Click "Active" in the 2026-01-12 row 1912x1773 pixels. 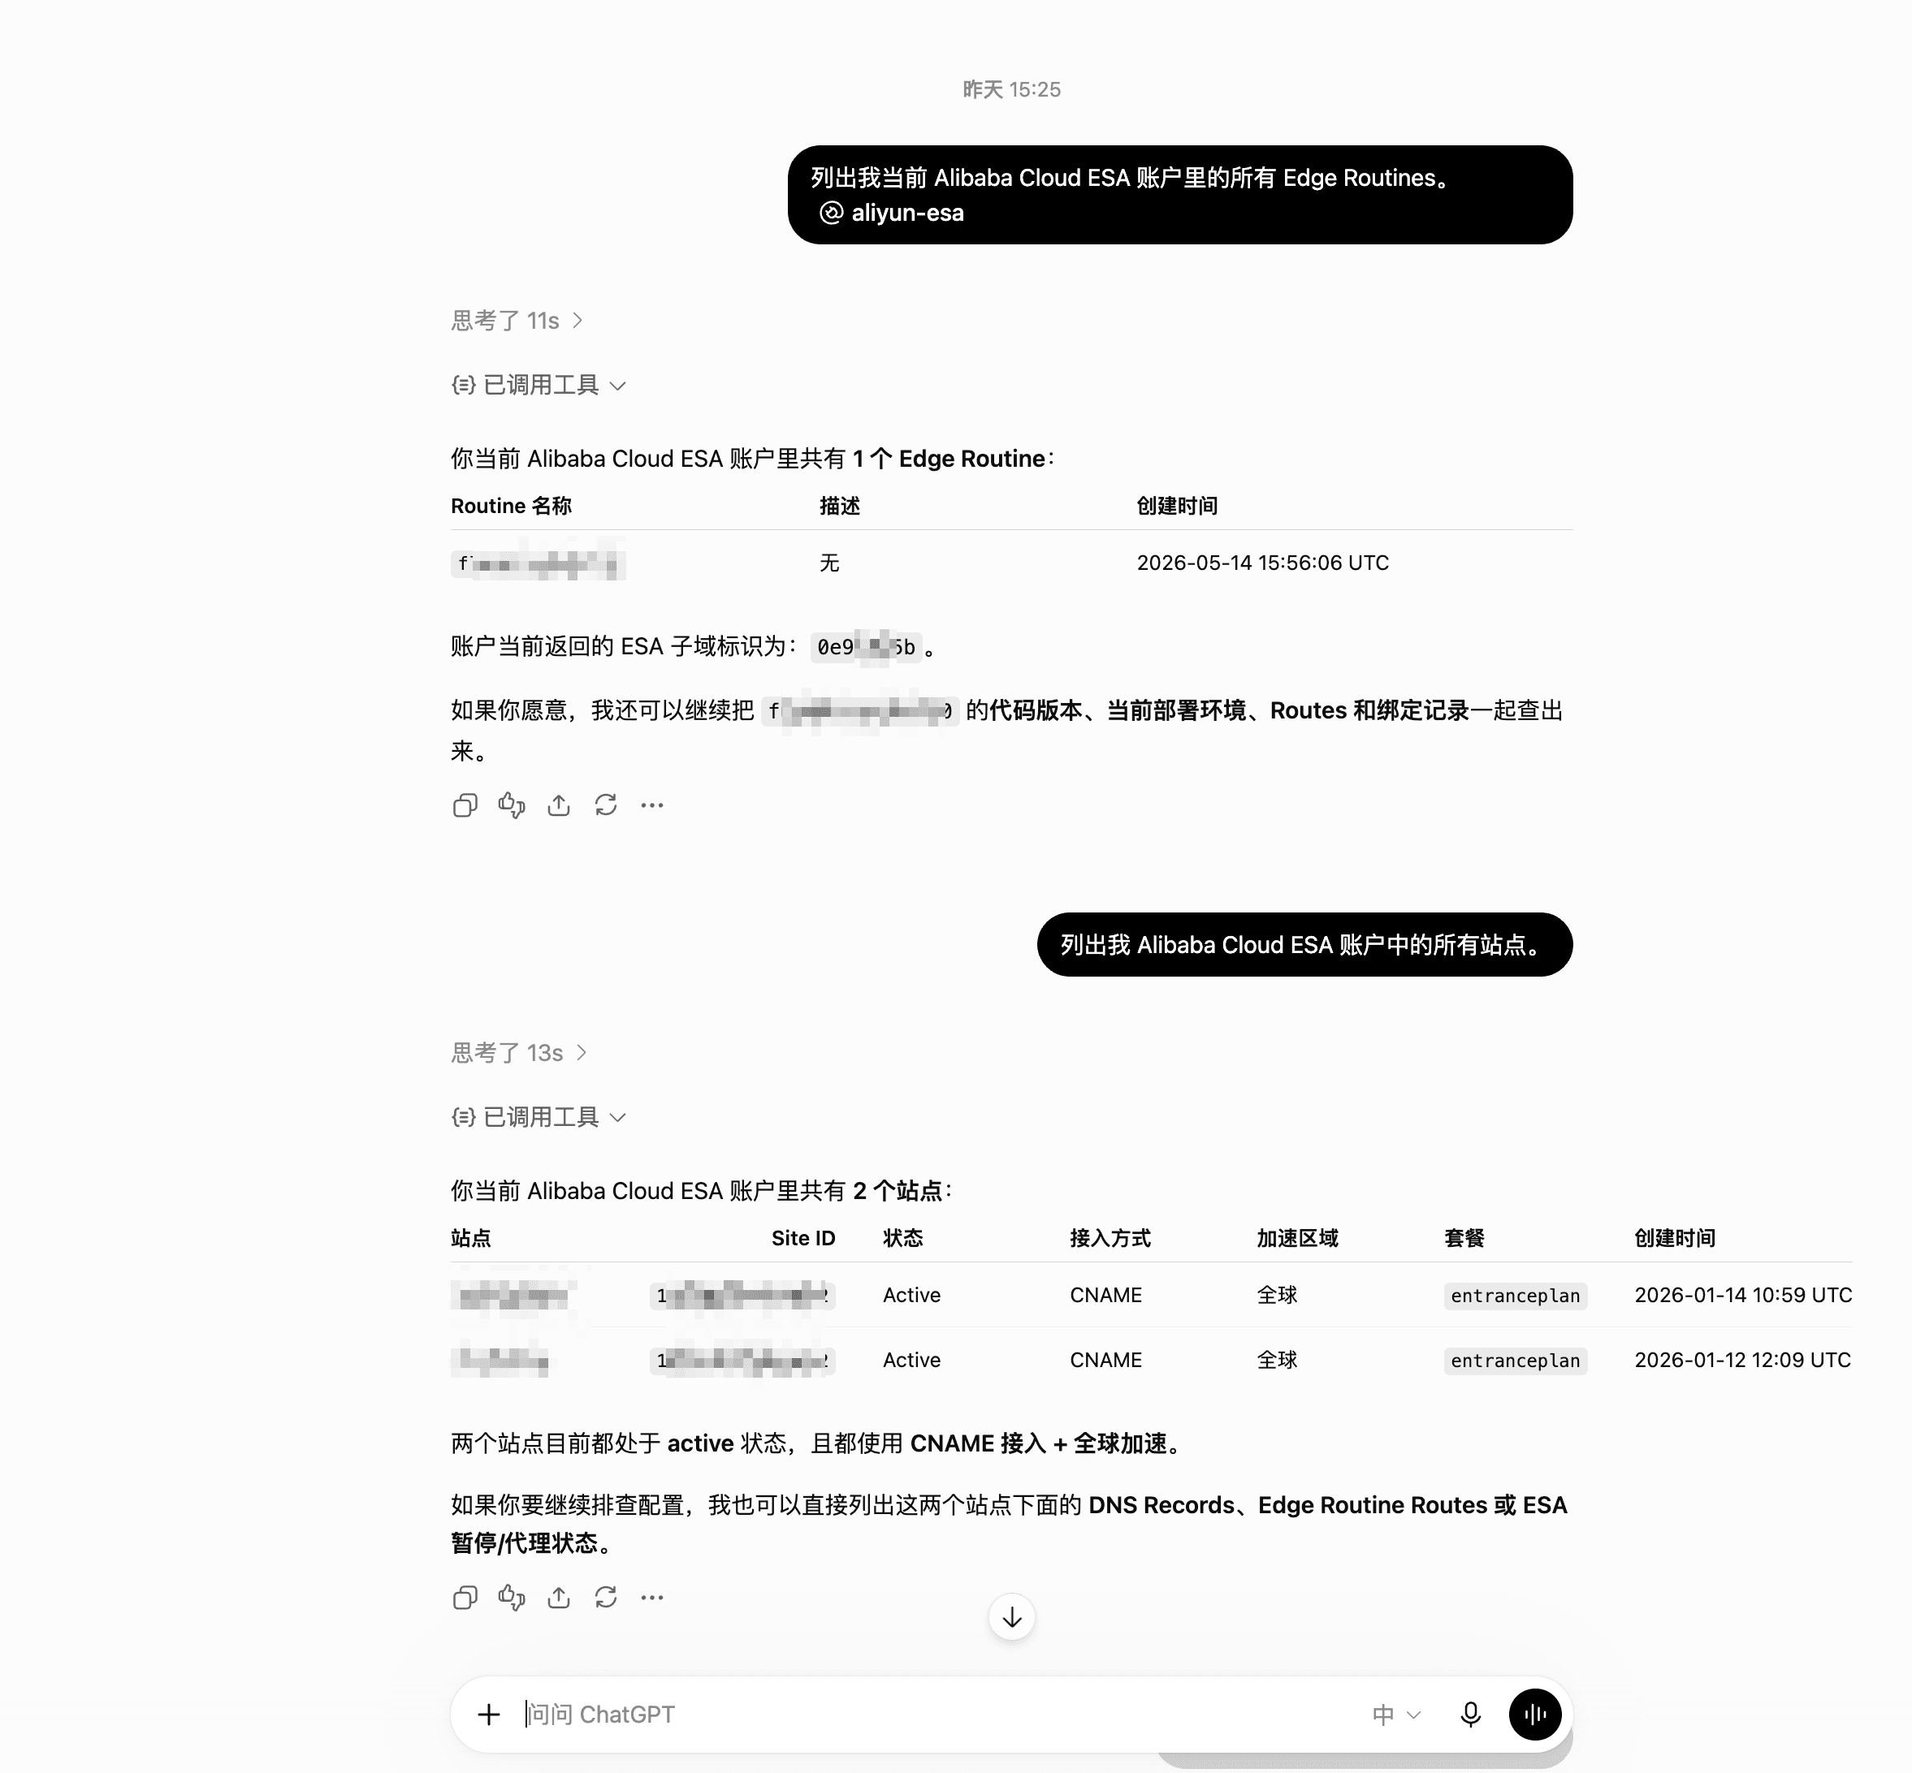point(912,1360)
